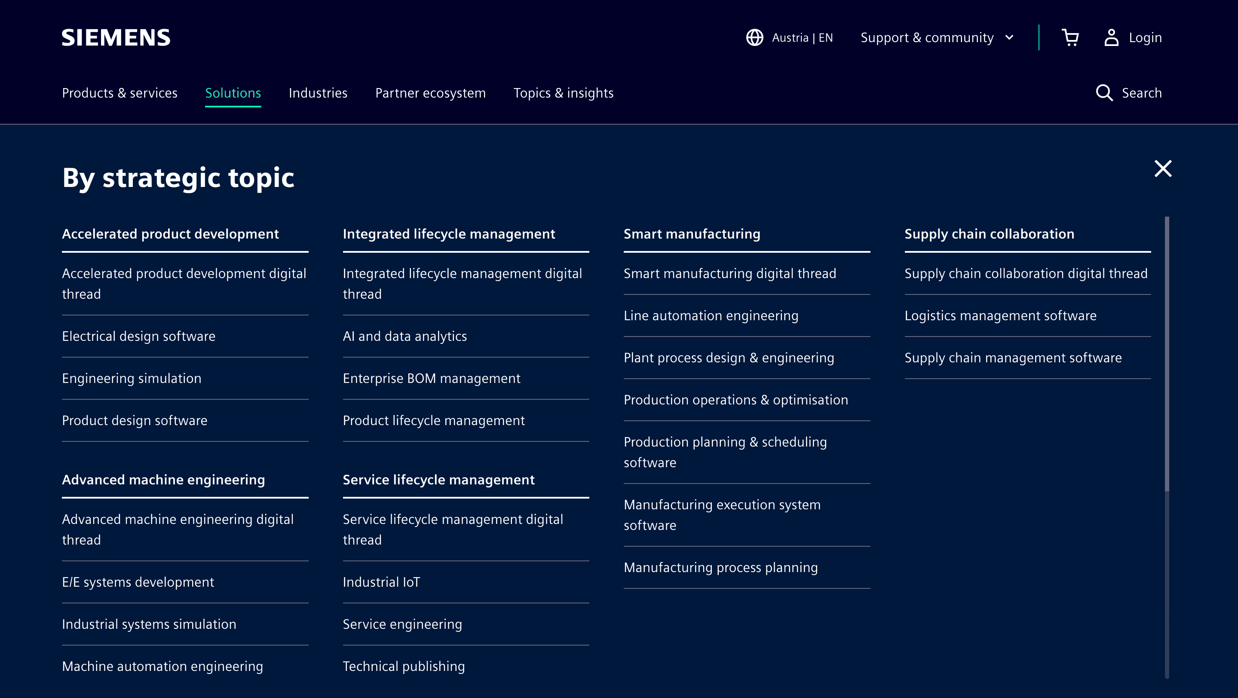Open the Smart manufacturing heading link
Image resolution: width=1238 pixels, height=698 pixels.
pos(692,234)
